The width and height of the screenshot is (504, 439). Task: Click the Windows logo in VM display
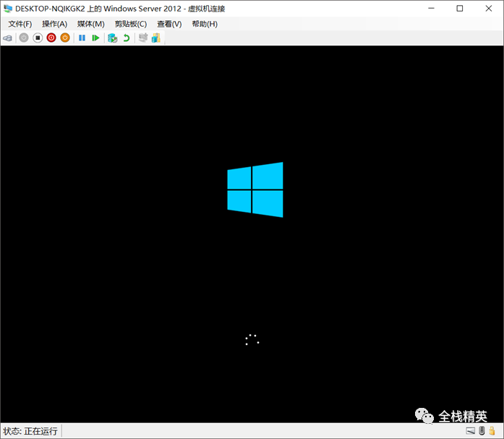pyautogui.click(x=255, y=189)
